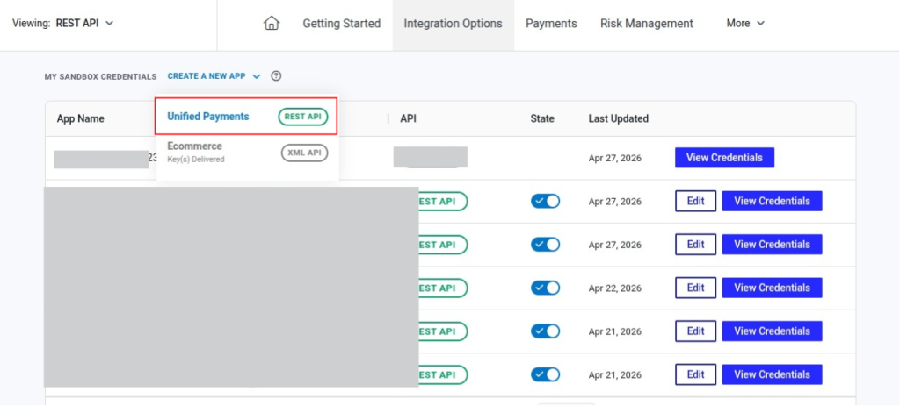This screenshot has height=406, width=900.
Task: Click View Credentials in the first toggled Apr 27 row
Action: pyautogui.click(x=772, y=201)
